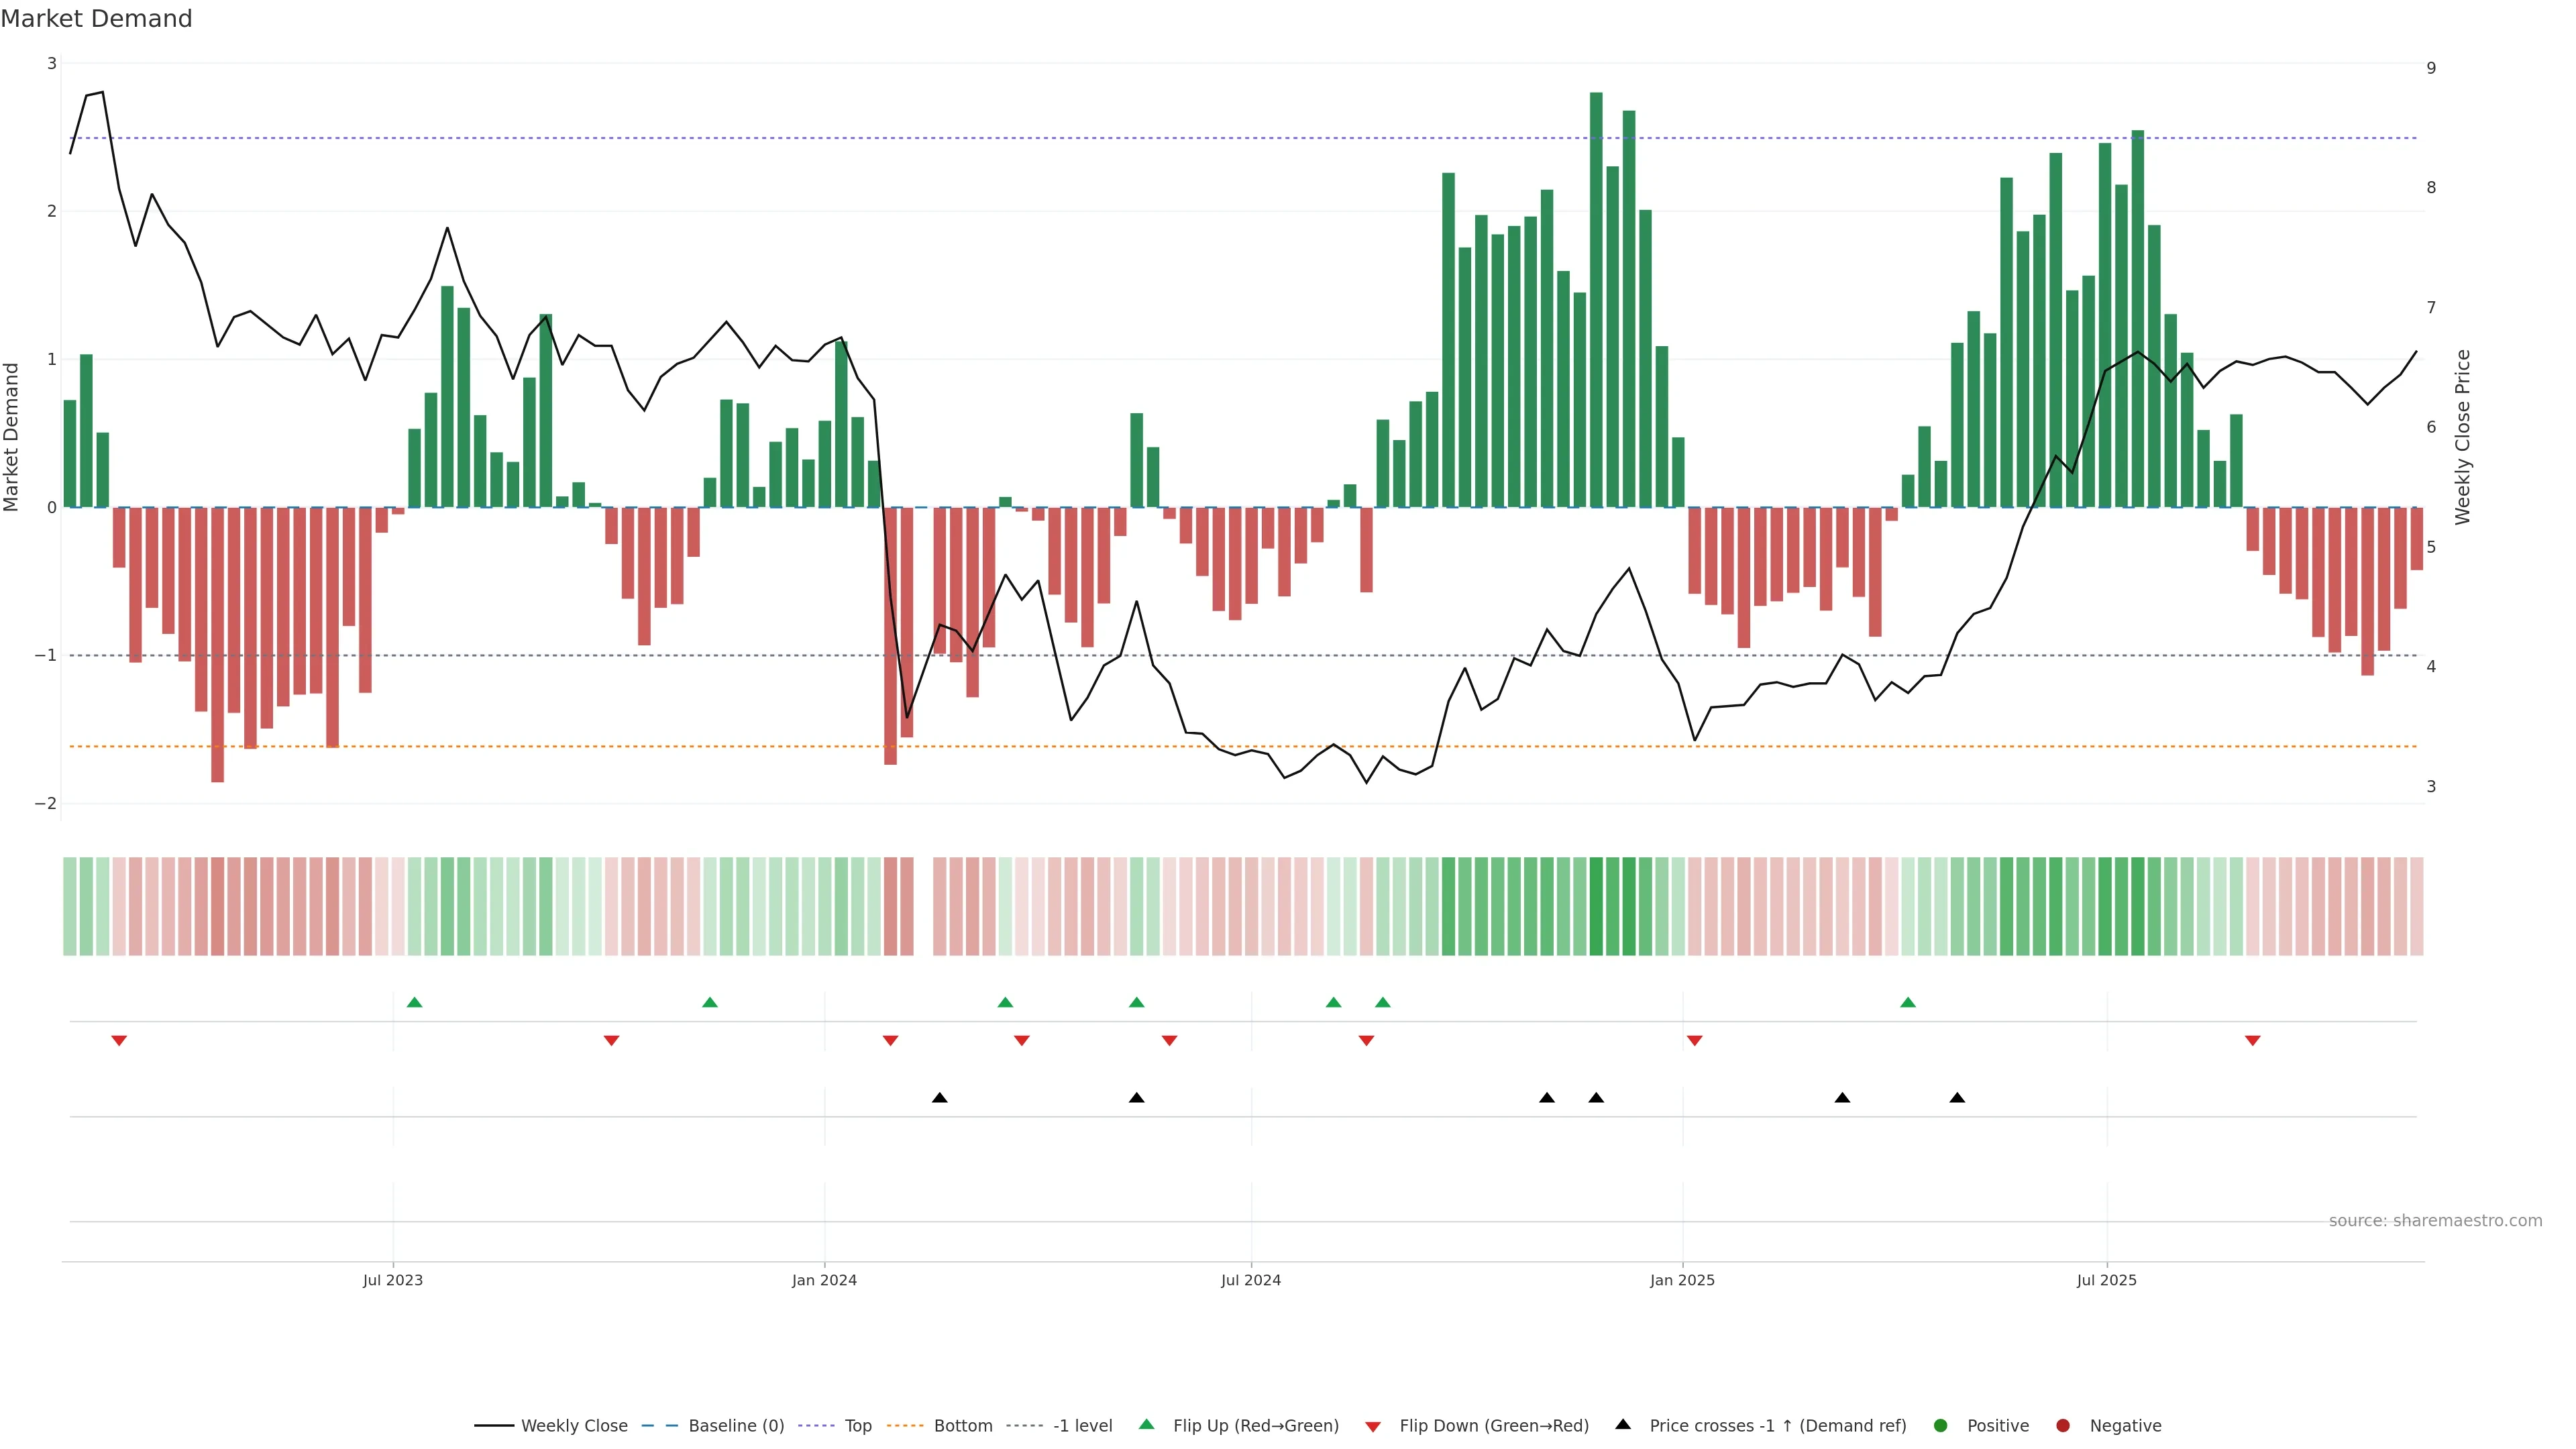Click green Positive circle in legend
The image size is (2576, 1449).
1941,1425
